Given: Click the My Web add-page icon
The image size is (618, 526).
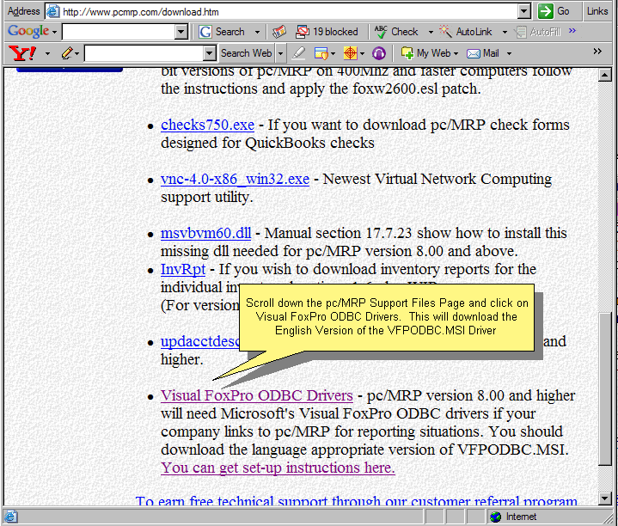Looking at the screenshot, I should pos(407,53).
